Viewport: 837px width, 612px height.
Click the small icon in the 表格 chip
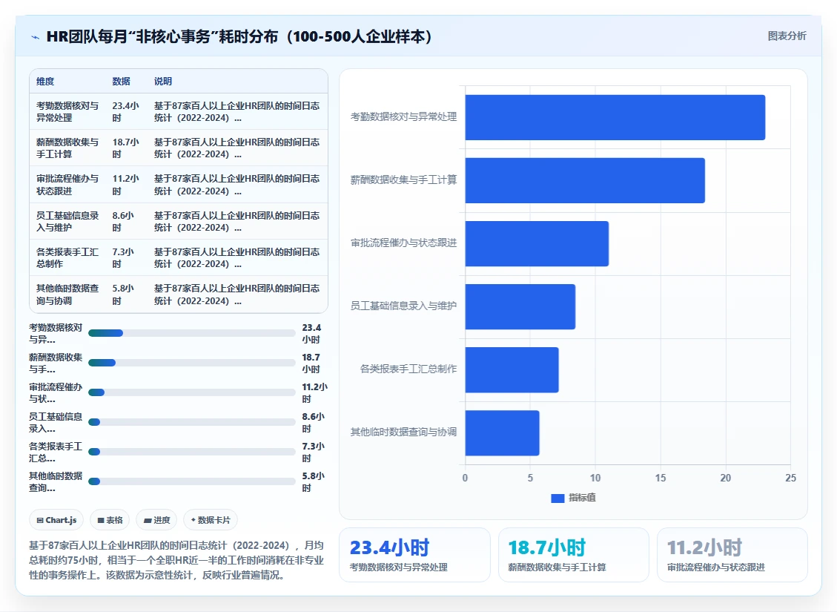pyautogui.click(x=101, y=520)
